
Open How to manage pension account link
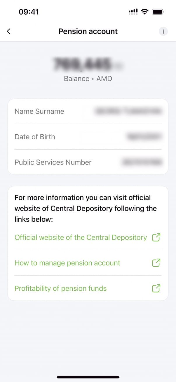(67, 263)
